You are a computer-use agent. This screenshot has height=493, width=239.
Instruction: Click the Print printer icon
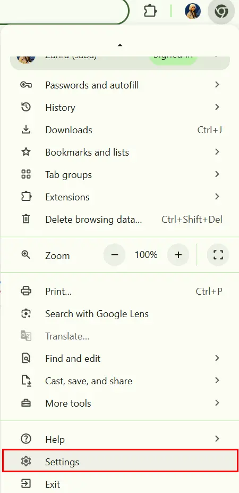(25, 291)
